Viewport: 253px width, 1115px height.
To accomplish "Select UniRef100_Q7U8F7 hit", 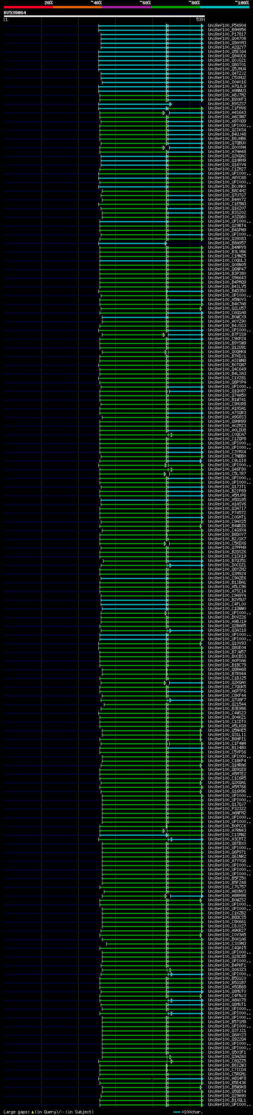I will tap(227, 700).
